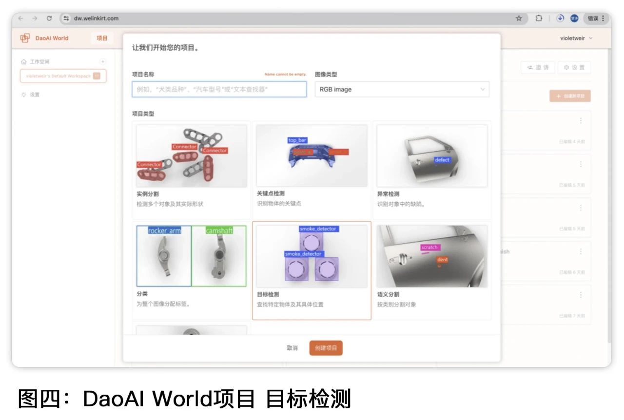Image resolution: width=624 pixels, height=420 pixels.
Task: Choose the 实例分割 project type card
Action: coord(192,170)
